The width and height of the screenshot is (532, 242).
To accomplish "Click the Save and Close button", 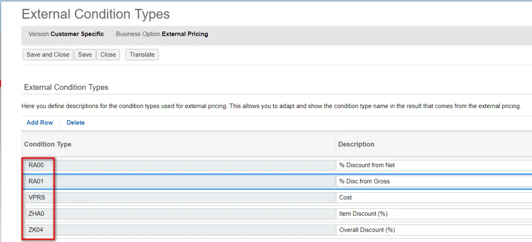I will click(x=48, y=54).
